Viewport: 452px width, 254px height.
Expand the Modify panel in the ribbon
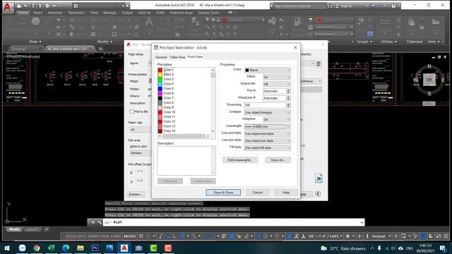[x=105, y=42]
